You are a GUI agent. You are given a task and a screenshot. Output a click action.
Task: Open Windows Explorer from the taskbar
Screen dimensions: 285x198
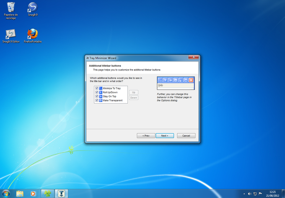point(20,194)
